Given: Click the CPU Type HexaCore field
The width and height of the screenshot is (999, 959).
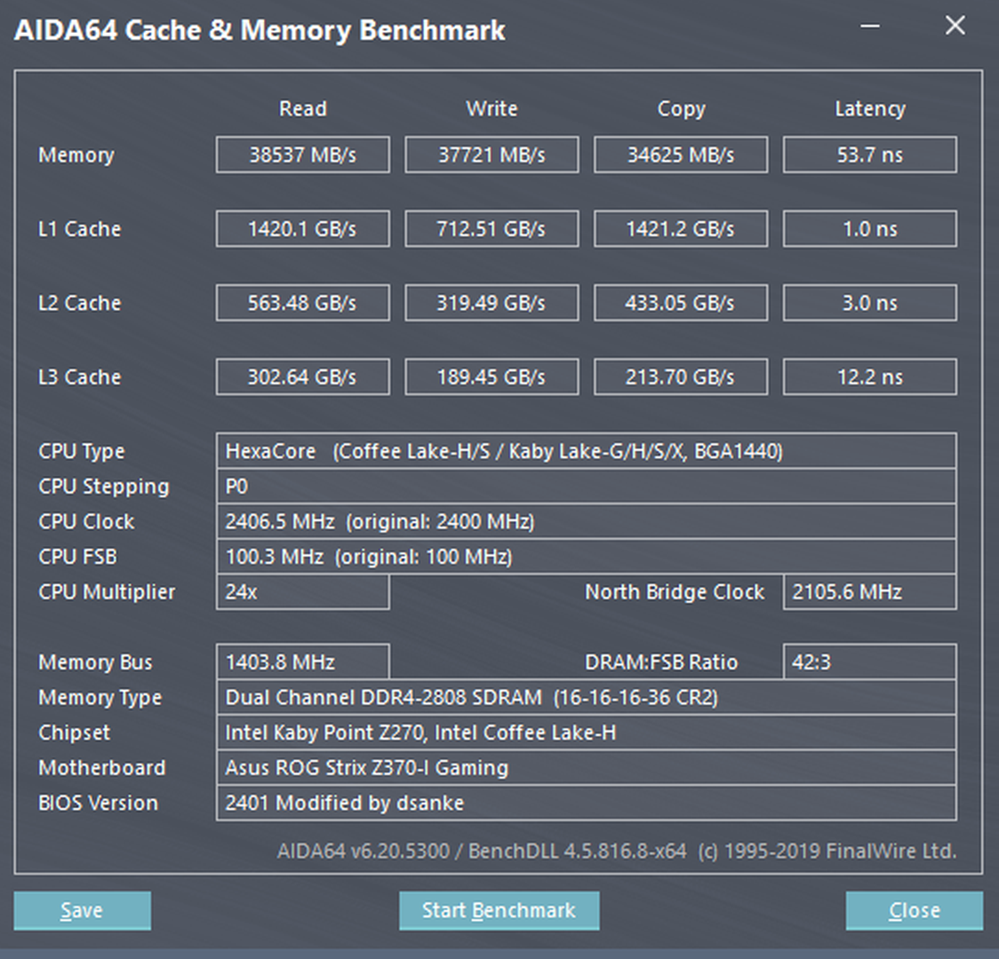Looking at the screenshot, I should pyautogui.click(x=586, y=451).
